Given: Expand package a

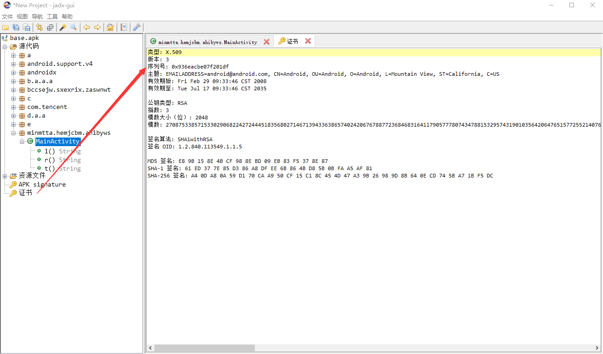Looking at the screenshot, I should 14,55.
